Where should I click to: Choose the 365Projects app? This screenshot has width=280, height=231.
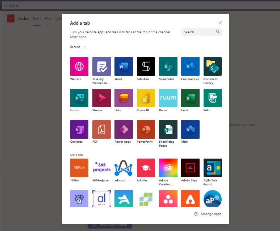pos(101,168)
